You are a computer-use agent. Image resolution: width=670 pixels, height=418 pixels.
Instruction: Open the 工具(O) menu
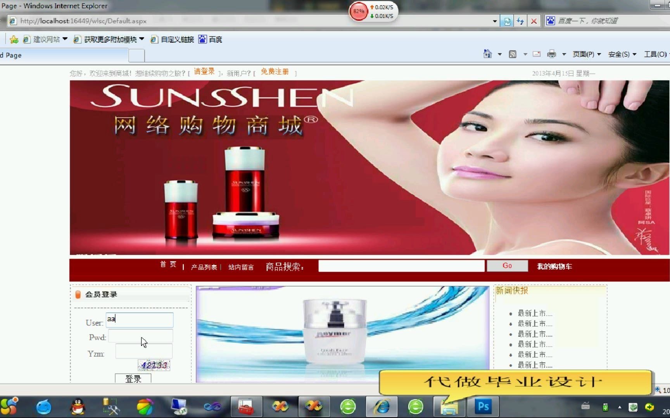pyautogui.click(x=656, y=54)
